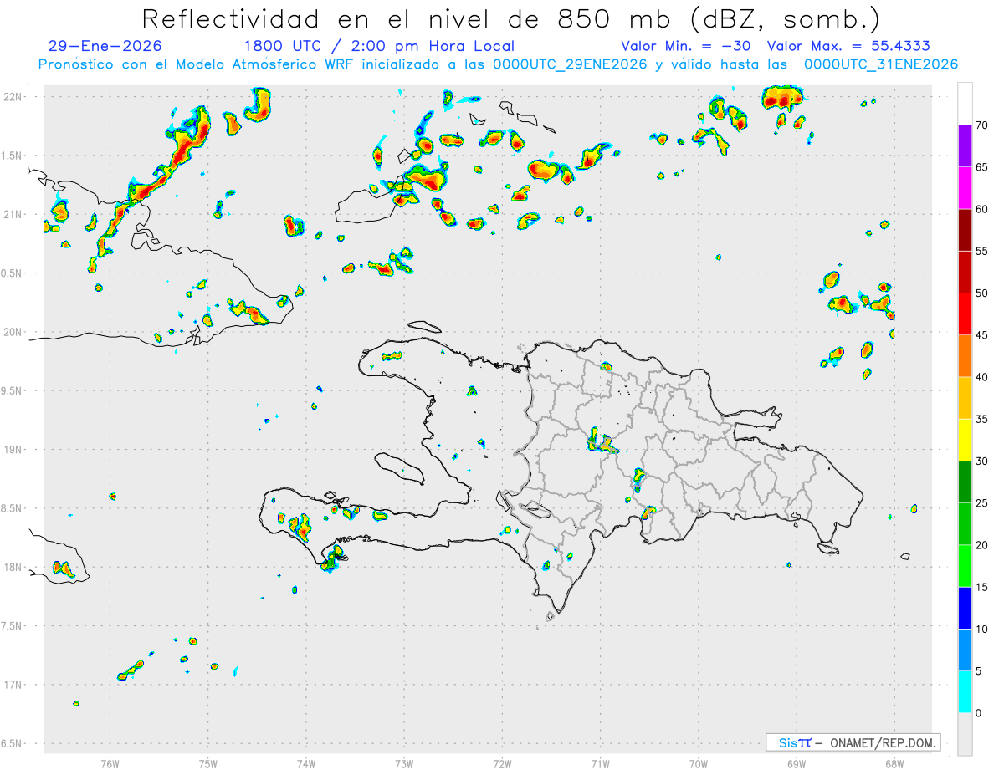Screen dimensions: 1004x775
Task: Click the latitude axis label '18N'
Action: pos(13,567)
